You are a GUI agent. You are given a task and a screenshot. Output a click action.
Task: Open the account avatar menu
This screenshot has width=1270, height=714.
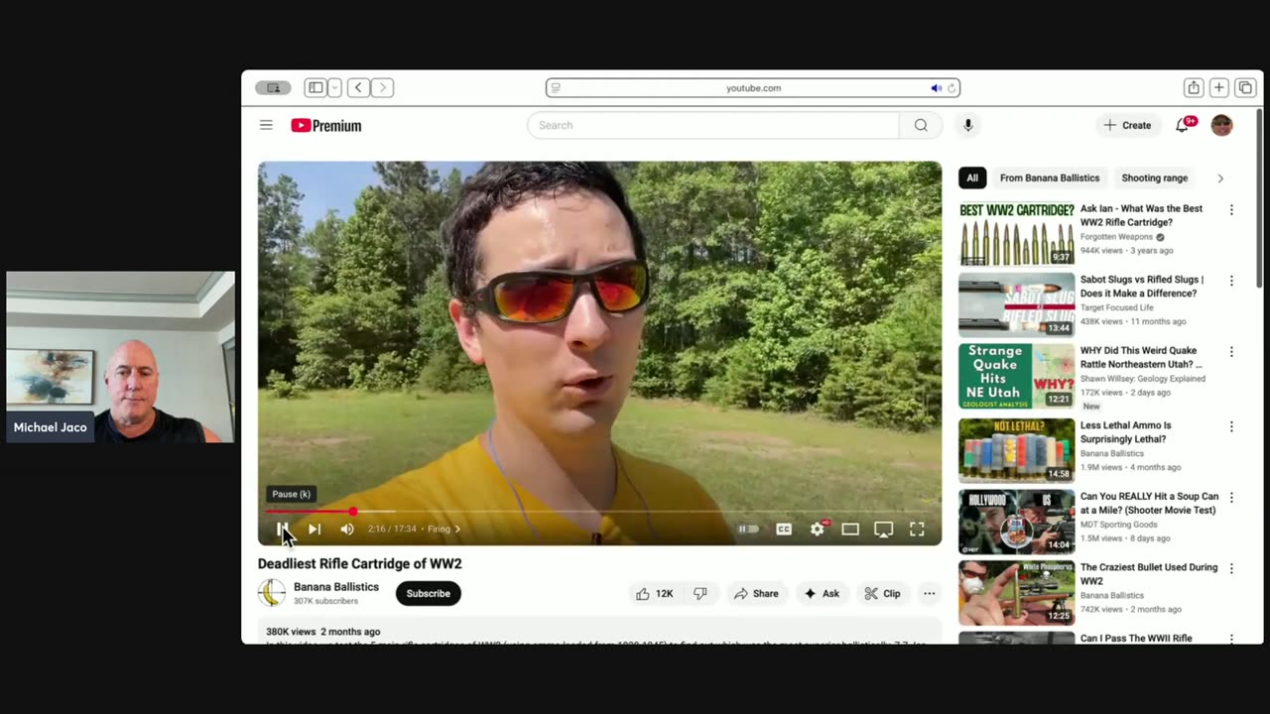pos(1221,125)
